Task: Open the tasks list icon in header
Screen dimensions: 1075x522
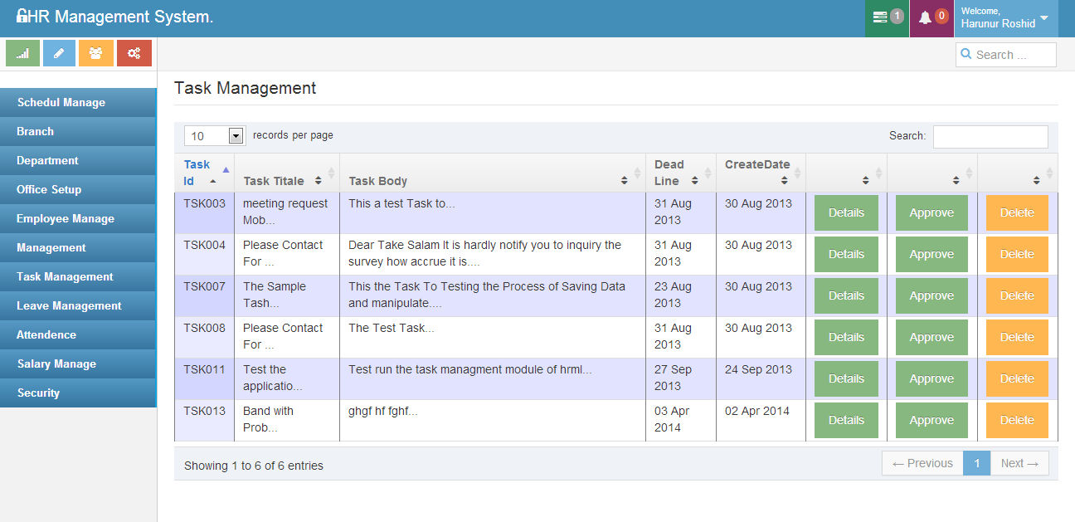Action: pos(881,17)
